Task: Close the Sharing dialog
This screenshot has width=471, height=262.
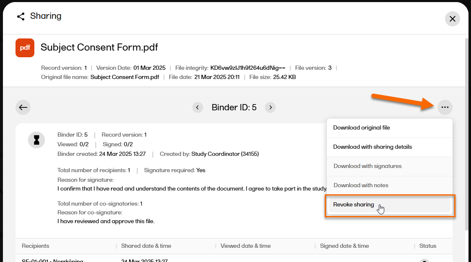Action: click(452, 19)
